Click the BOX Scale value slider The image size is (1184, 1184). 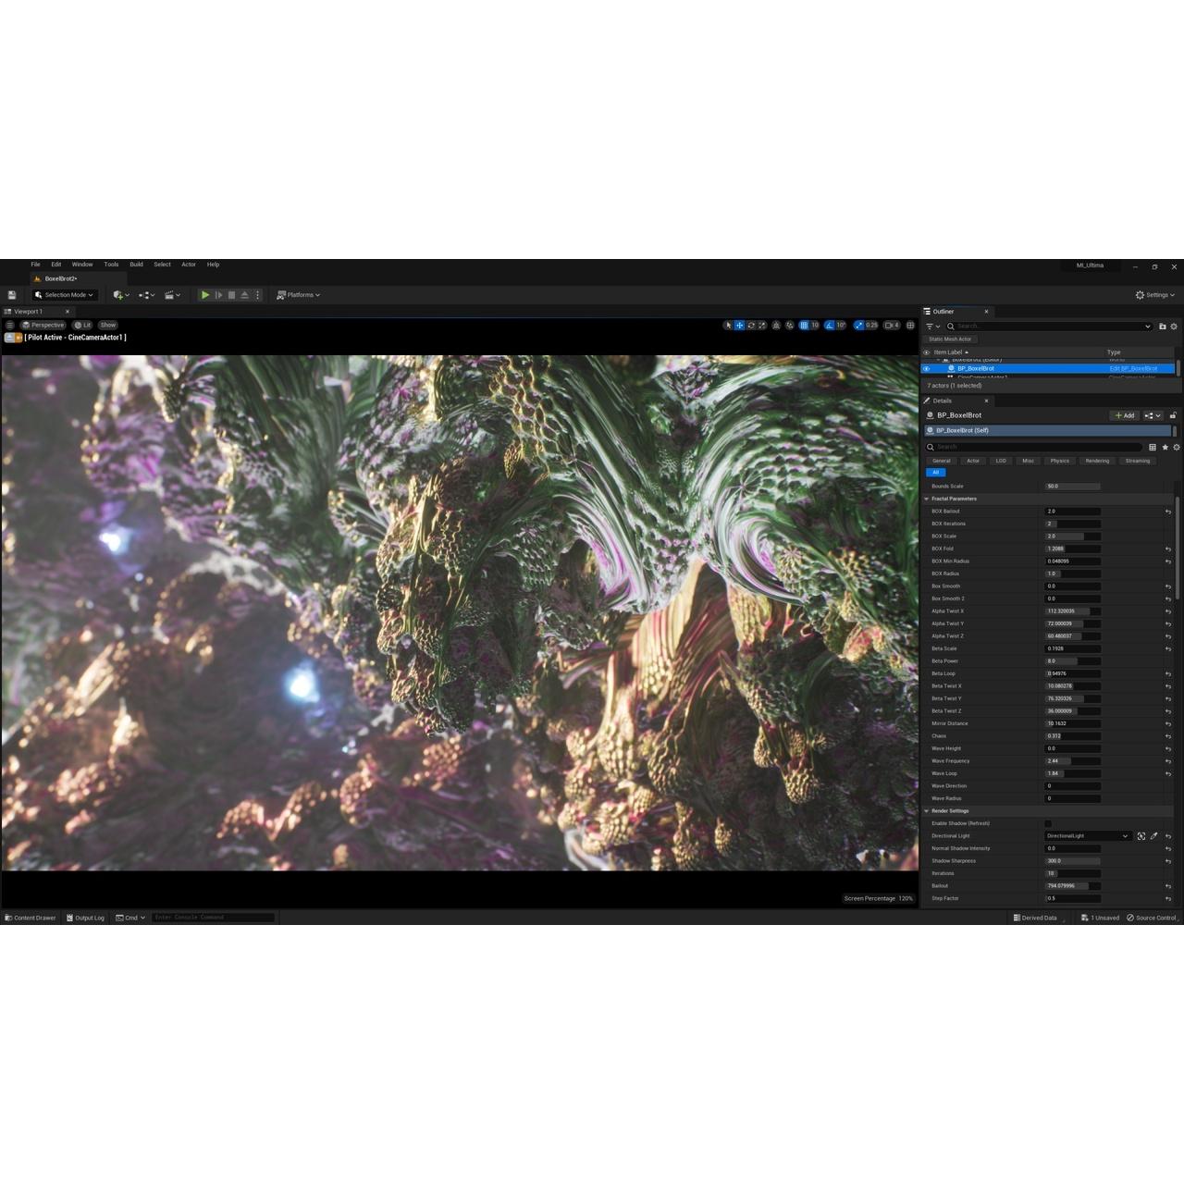pos(1073,536)
